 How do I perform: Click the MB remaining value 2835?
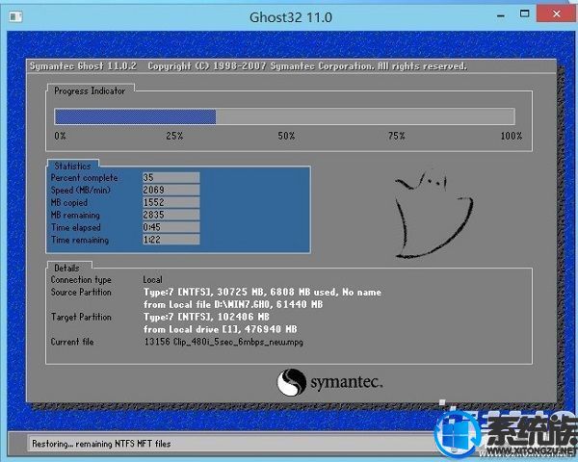pos(171,215)
